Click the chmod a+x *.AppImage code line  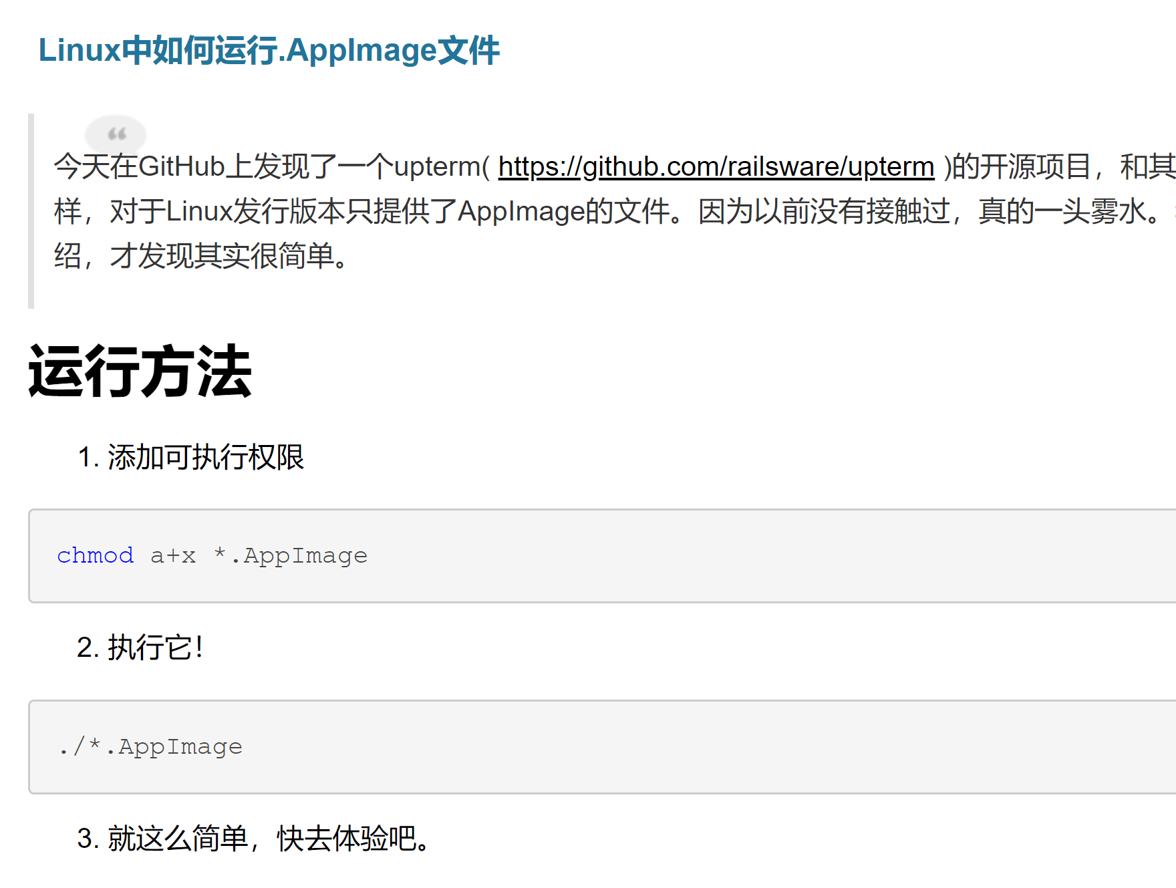212,556
